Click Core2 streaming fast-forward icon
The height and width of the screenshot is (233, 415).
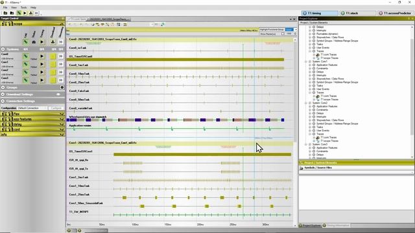pyautogui.click(x=60, y=72)
